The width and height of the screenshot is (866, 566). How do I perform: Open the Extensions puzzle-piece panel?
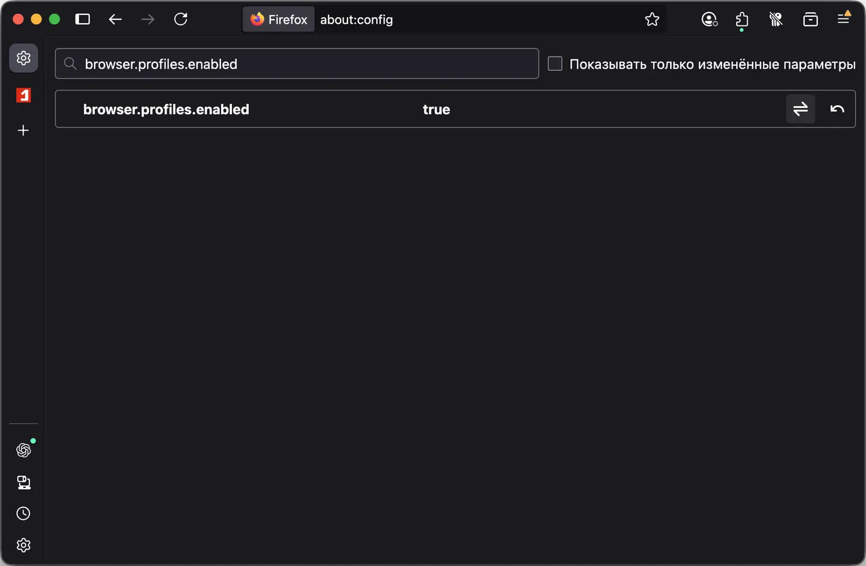tap(742, 20)
